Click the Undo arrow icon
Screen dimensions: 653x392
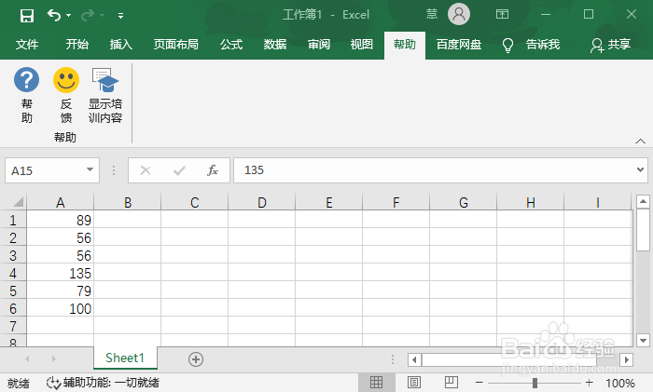pos(54,15)
